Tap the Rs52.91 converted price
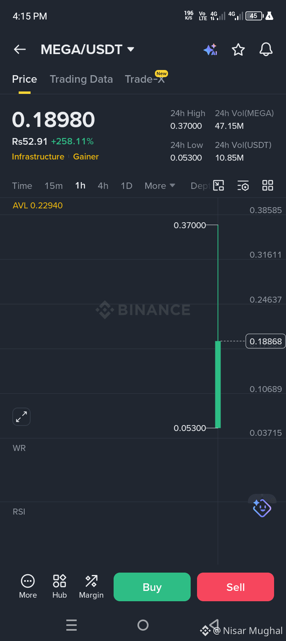 (30, 142)
